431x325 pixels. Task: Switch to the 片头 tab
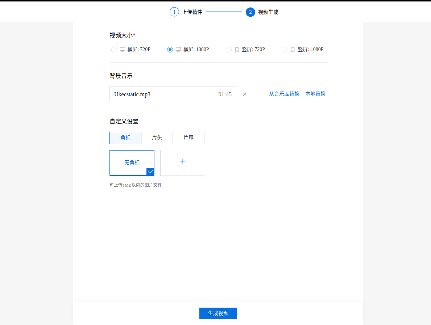tap(157, 138)
